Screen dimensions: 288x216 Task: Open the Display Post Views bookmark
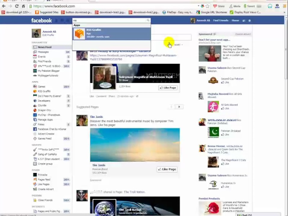coord(245,12)
